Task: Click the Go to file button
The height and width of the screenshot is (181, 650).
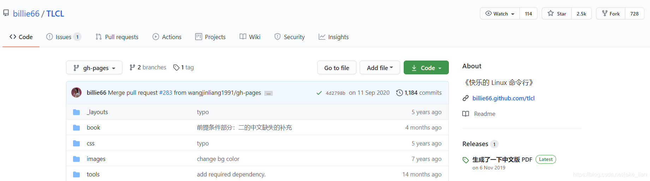Action: pyautogui.click(x=337, y=68)
